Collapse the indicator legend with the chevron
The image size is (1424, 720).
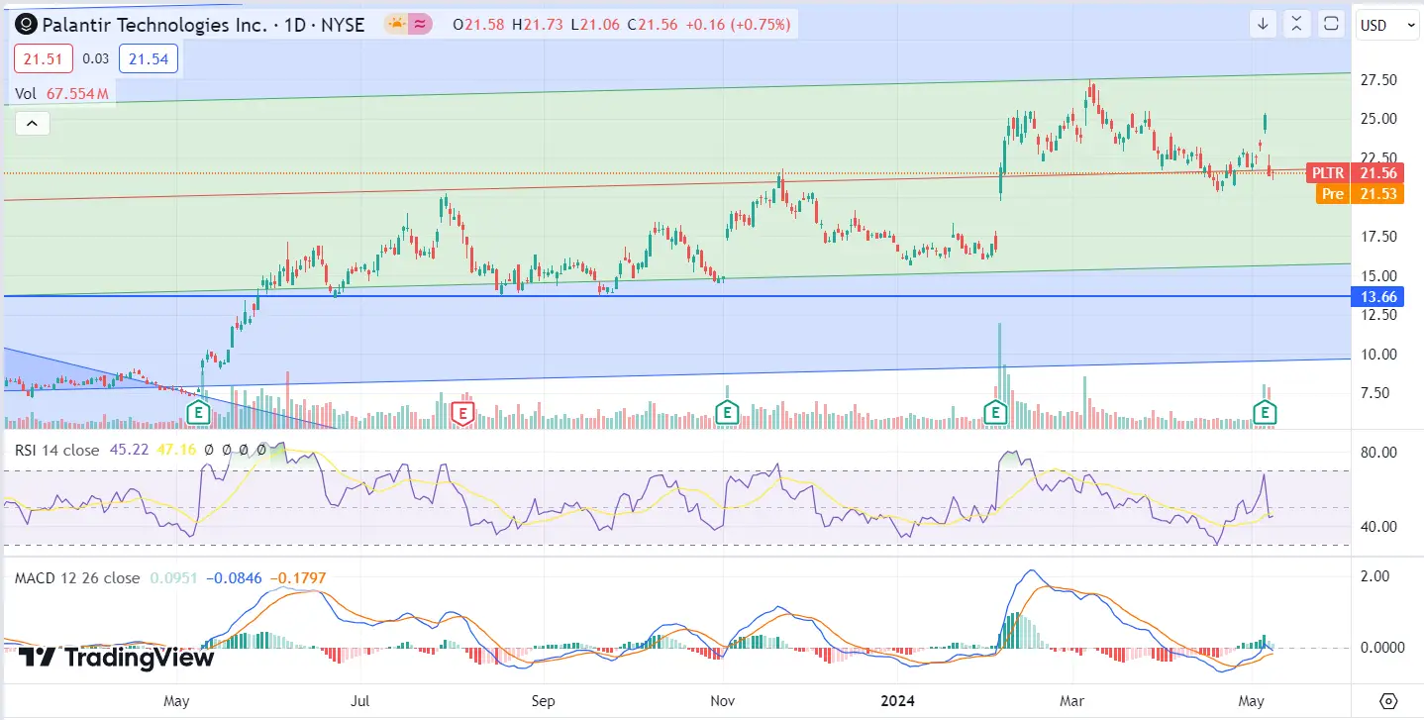pos(32,124)
